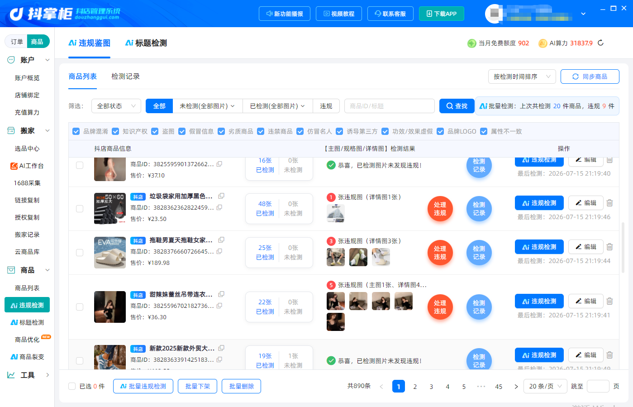Image resolution: width=633 pixels, height=407 pixels.
Task: Toggle the 违禁商品 checkbox
Action: click(x=261, y=131)
